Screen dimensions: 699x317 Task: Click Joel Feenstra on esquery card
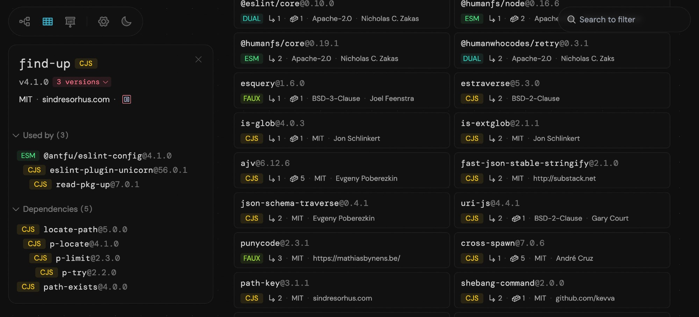[x=392, y=98]
